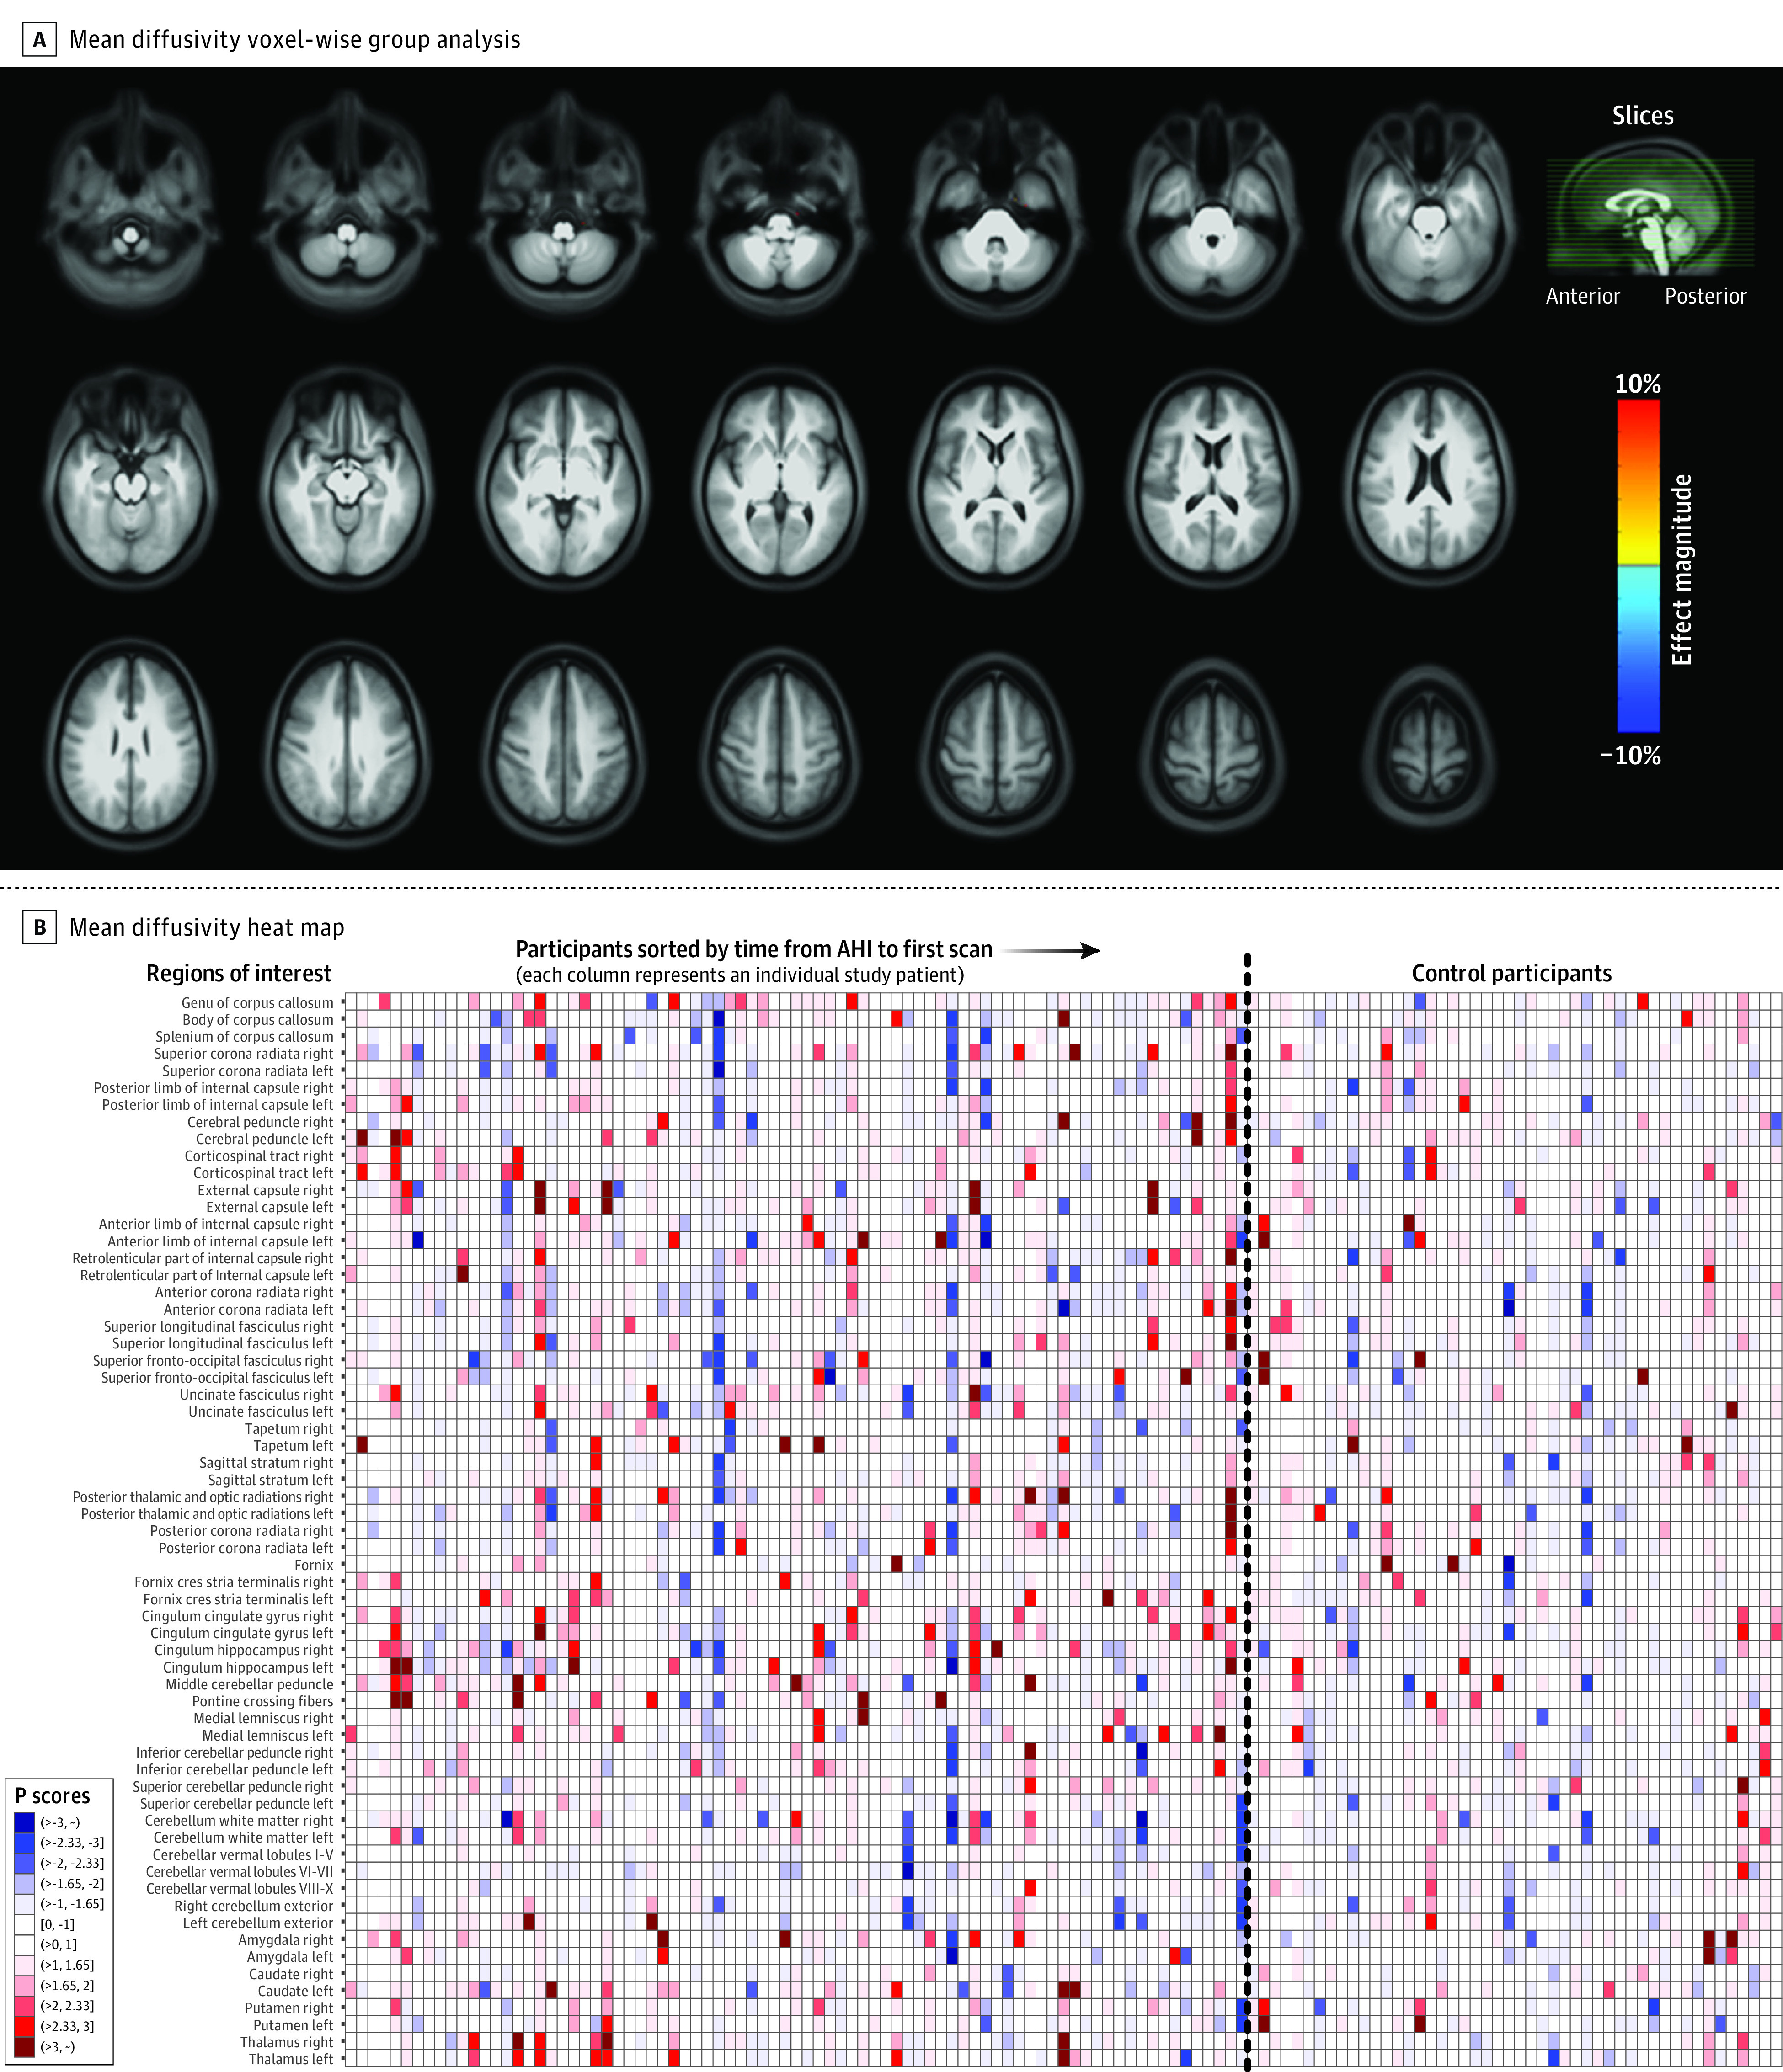Click 'Mean diffusivity voxel-wise group analysis' heading

295,40
